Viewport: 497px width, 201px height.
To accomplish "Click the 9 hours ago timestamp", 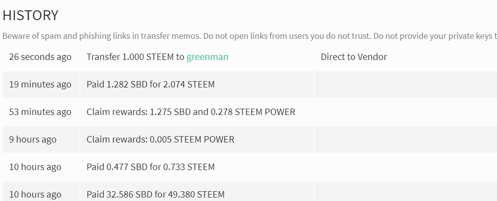I will point(33,140).
